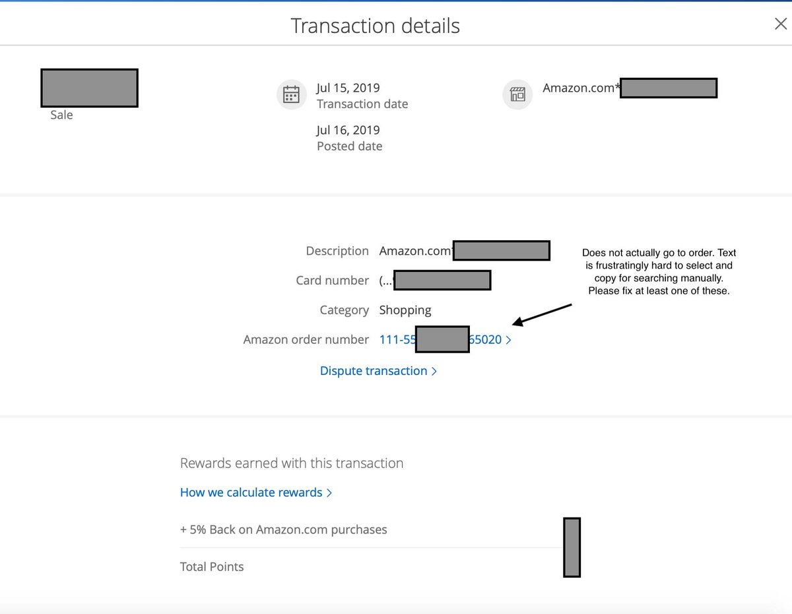The image size is (792, 614).
Task: Click the Rewards earned with this transaction heading
Action: coord(291,463)
